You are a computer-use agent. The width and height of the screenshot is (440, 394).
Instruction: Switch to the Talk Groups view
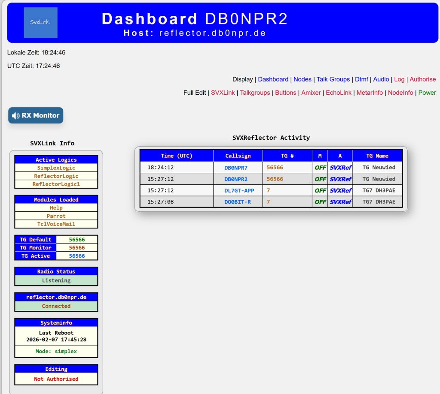pyautogui.click(x=333, y=79)
